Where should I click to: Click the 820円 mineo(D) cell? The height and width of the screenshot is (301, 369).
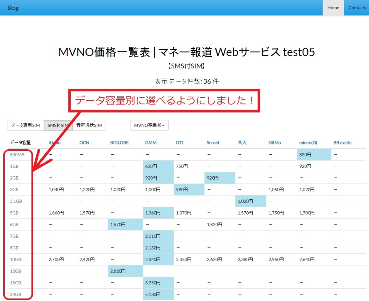point(314,155)
